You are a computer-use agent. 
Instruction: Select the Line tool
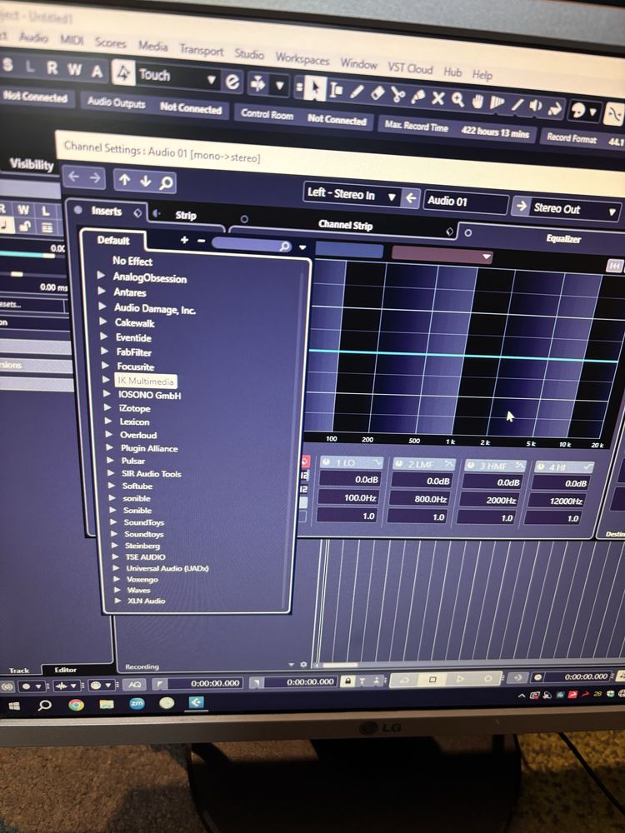[517, 105]
